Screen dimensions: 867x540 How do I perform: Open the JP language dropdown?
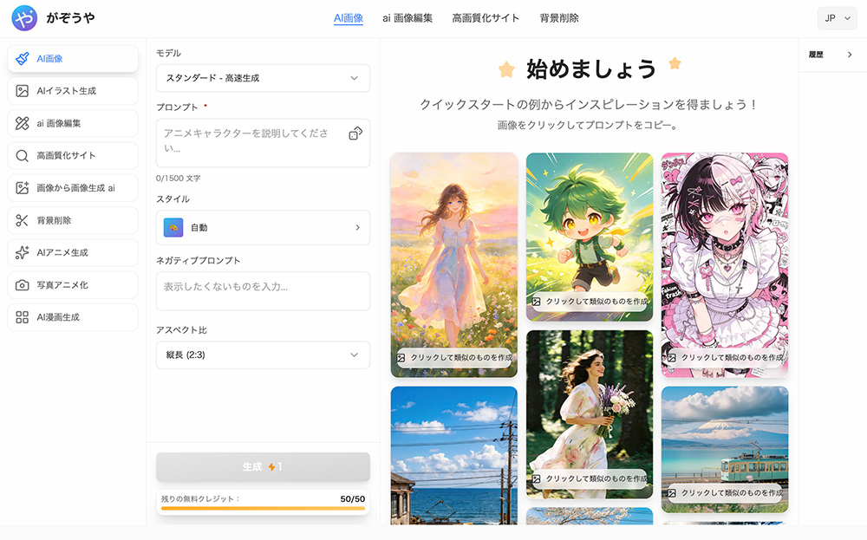(x=838, y=18)
